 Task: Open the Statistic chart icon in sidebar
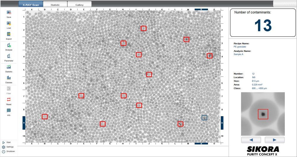coord(9,67)
